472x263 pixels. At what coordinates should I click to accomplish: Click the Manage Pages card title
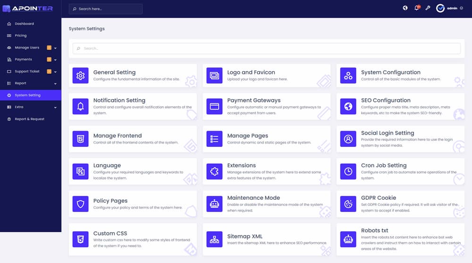coord(247,136)
